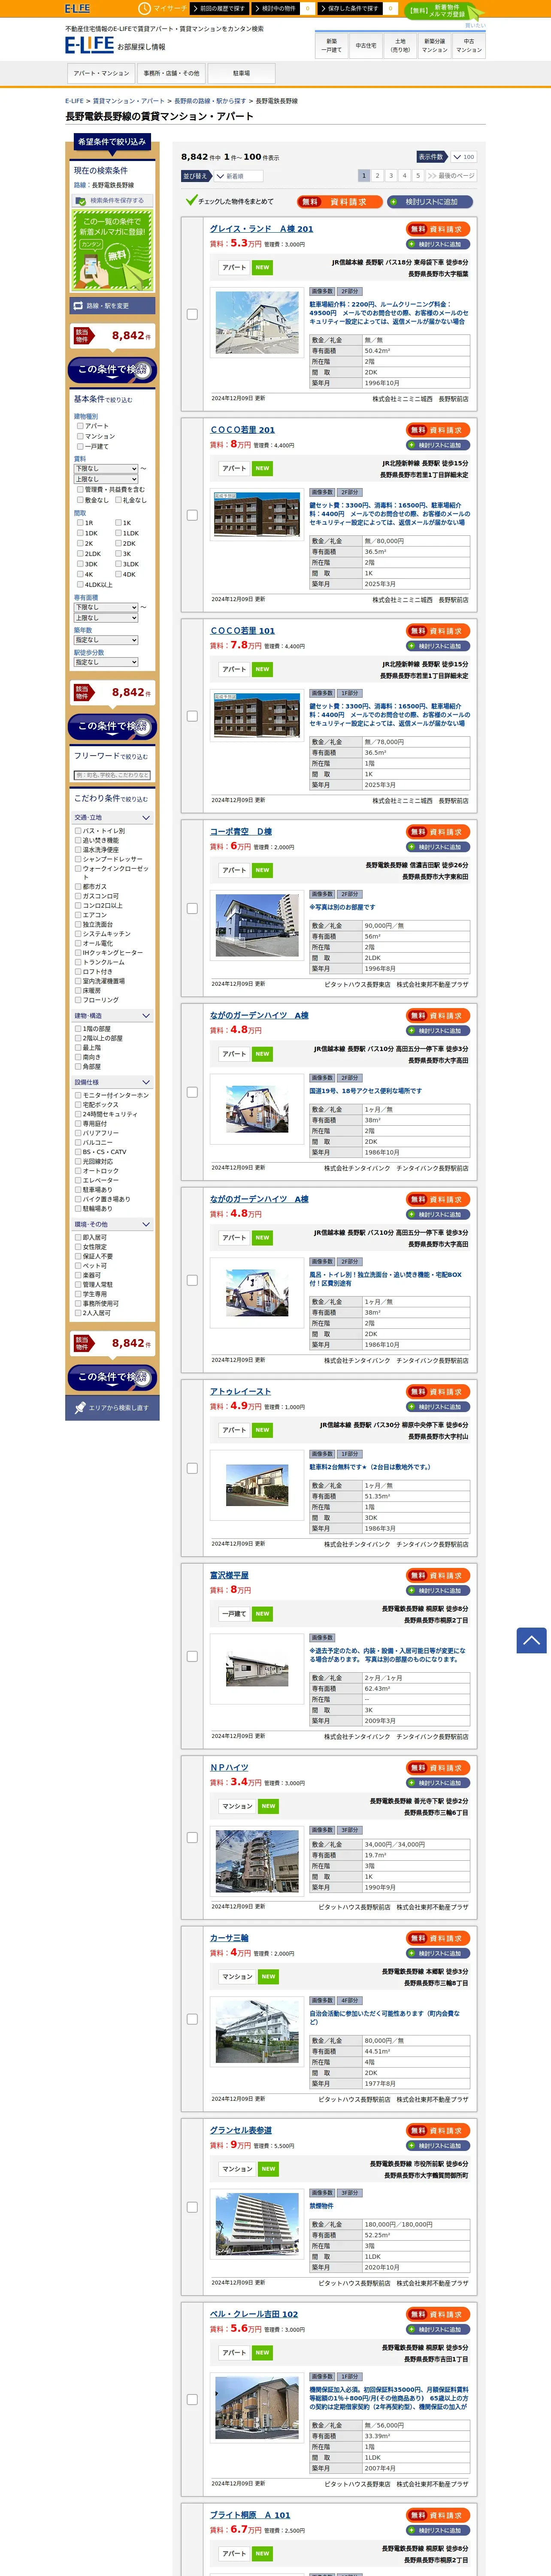Screen dimensions: 551x2576
Task: Select checkbox for コーポ青空 D棟 listing
Action: 192,908
